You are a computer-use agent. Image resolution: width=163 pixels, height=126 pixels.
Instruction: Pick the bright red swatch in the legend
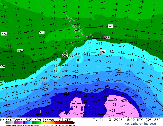56,123
